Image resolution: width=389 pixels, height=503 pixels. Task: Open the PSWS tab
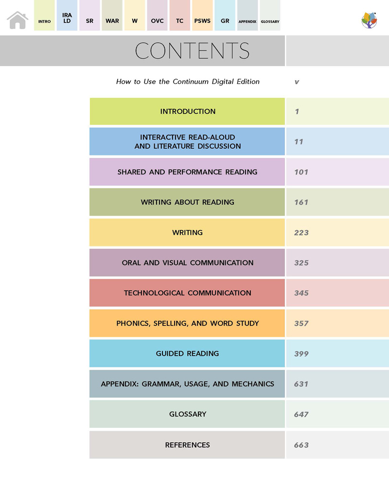[x=202, y=16]
